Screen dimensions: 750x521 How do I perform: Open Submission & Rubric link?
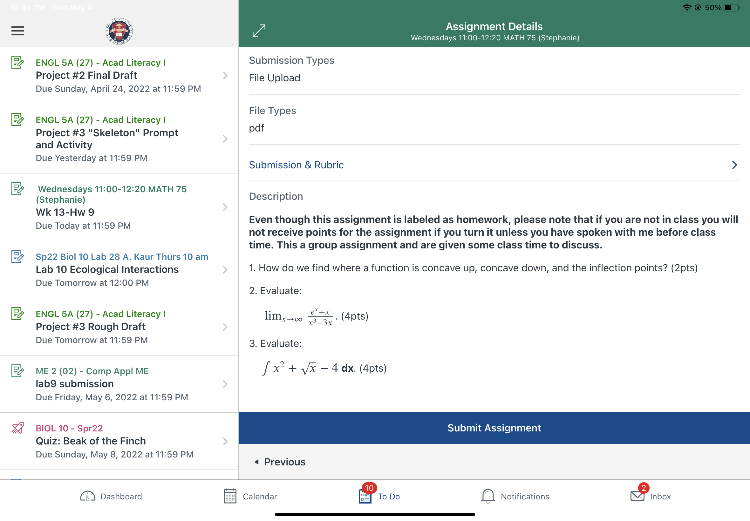pyautogui.click(x=296, y=165)
